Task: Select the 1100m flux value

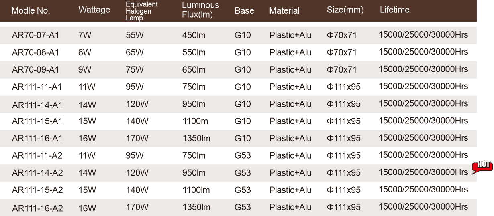Action: [x=195, y=121]
